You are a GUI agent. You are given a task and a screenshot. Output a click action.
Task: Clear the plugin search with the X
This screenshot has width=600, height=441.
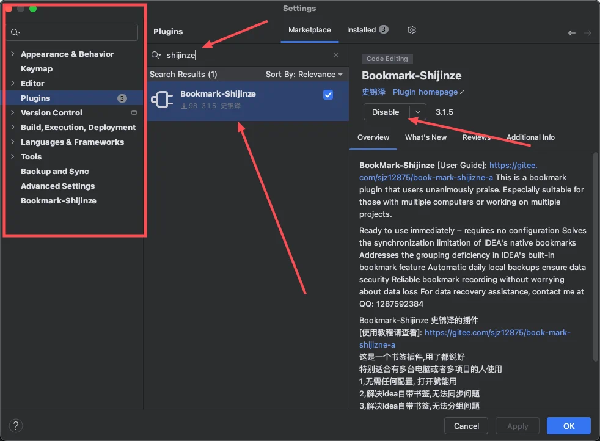(335, 55)
